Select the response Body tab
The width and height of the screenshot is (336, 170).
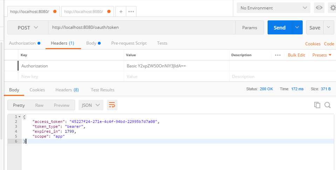(x=14, y=90)
